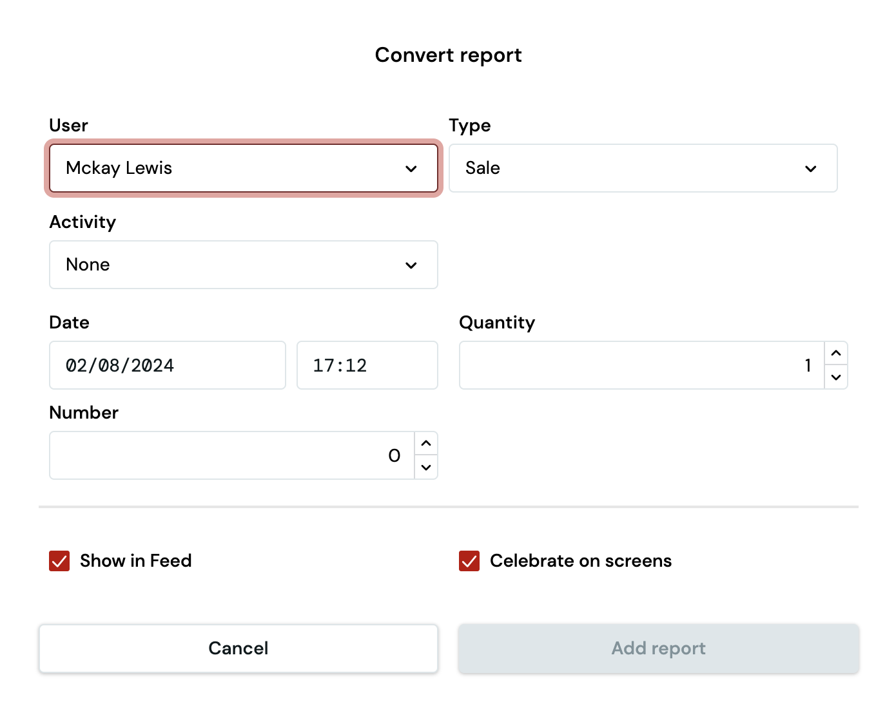This screenshot has width=896, height=711.
Task: Click the chevron arrow in the Activity field
Action: (411, 265)
